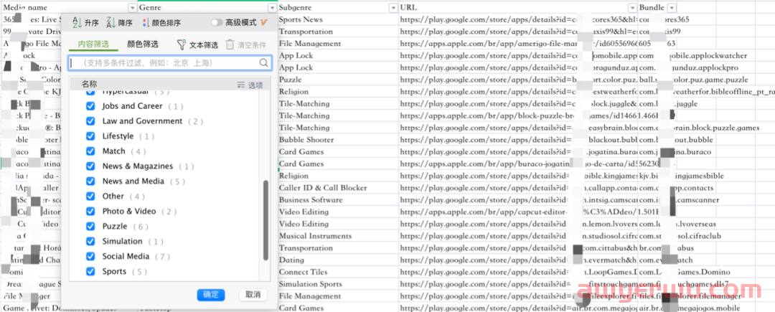Screen dimensions: 775x312
Task: Open the URL column filter dropdown
Action: pyautogui.click(x=632, y=8)
